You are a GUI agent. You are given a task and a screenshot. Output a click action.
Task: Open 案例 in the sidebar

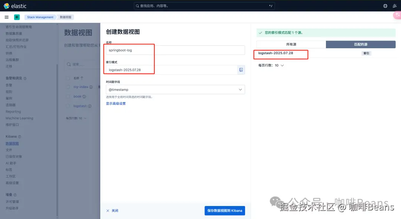pyautogui.click(x=9, y=98)
